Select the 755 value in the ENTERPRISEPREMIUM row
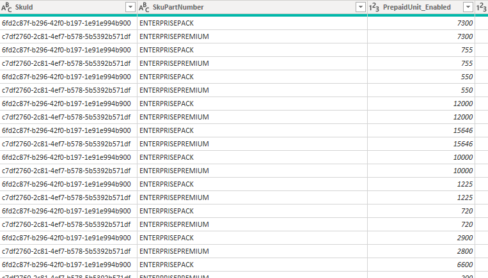Image resolution: width=488 pixels, height=278 pixels. click(467, 63)
